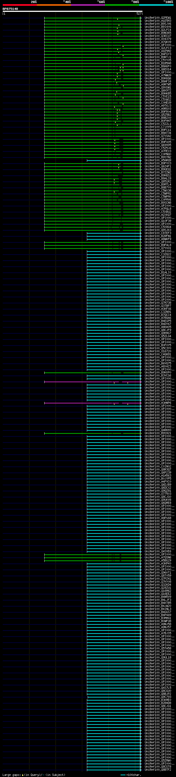
Task: Click hit label UniRef100_B9FR04
Action: (158, 112)
